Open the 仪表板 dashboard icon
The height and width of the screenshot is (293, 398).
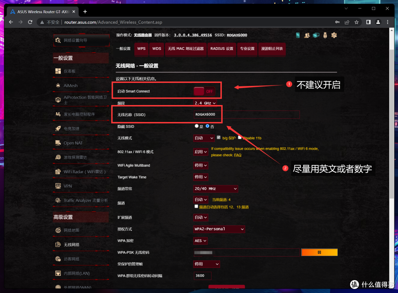click(58, 71)
